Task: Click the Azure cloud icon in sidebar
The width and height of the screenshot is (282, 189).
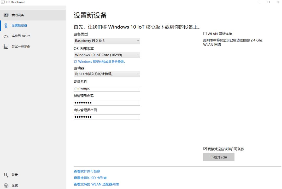Action: [6, 36]
